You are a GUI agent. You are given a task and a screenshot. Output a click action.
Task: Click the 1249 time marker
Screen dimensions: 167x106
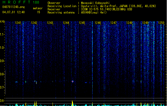145,23
